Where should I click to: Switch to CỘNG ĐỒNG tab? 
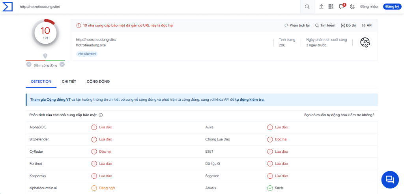tap(98, 81)
